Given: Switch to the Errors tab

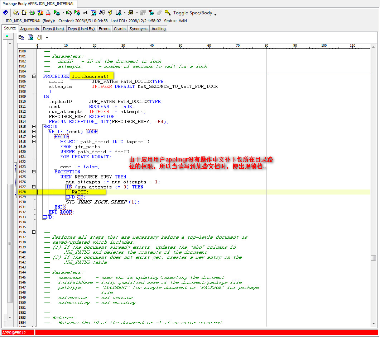Looking at the screenshot, I should [104, 29].
